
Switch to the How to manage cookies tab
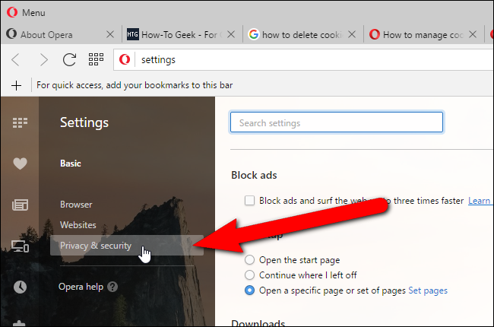[423, 34]
